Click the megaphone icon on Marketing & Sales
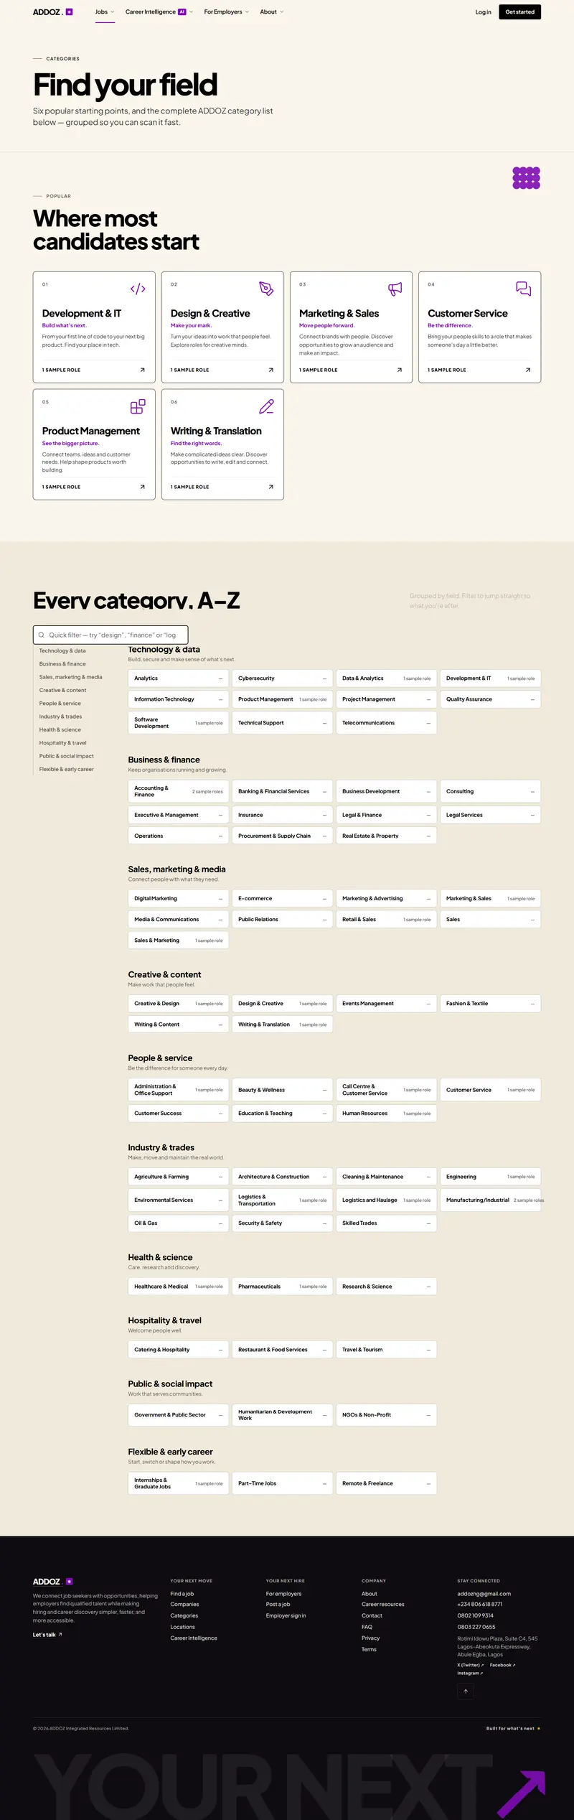The width and height of the screenshot is (574, 1820). tap(395, 289)
